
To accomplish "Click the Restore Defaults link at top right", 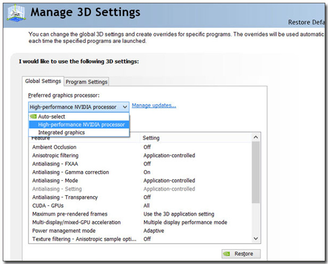I will [x=307, y=22].
